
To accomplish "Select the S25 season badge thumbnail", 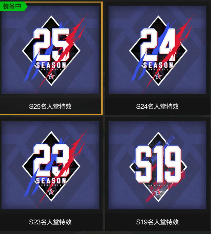I will pyautogui.click(x=50, y=50).
